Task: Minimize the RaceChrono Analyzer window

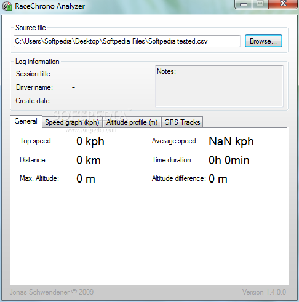Action: [x=244, y=4]
